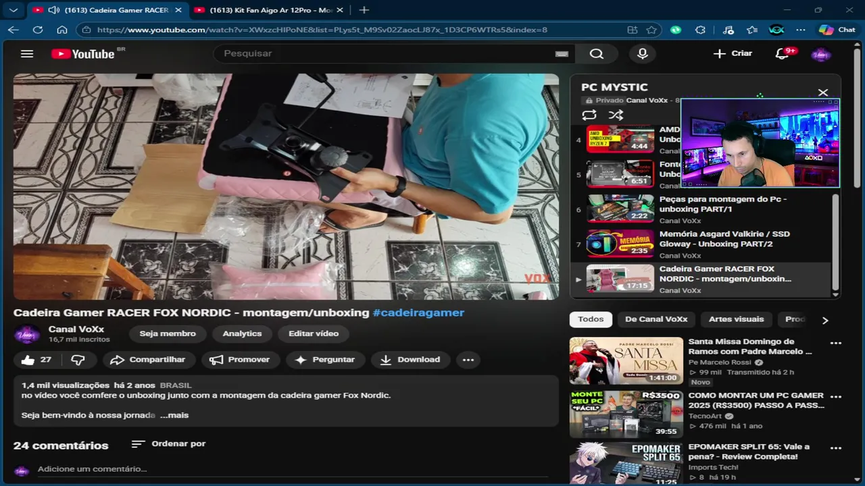Like the video with thumbs up
This screenshot has width=865, height=486.
click(x=36, y=360)
